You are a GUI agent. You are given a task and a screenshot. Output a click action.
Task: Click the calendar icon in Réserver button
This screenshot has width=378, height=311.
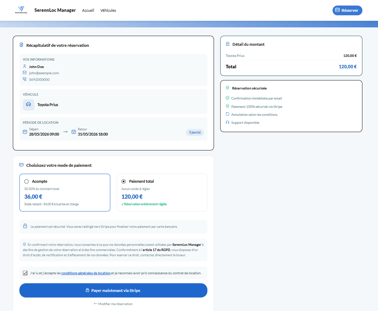(x=337, y=10)
